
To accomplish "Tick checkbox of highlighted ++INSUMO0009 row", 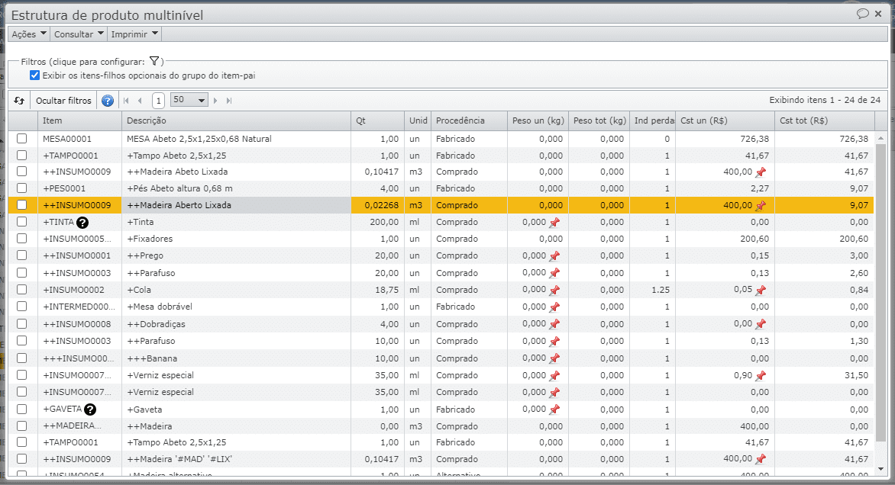I will [x=21, y=205].
